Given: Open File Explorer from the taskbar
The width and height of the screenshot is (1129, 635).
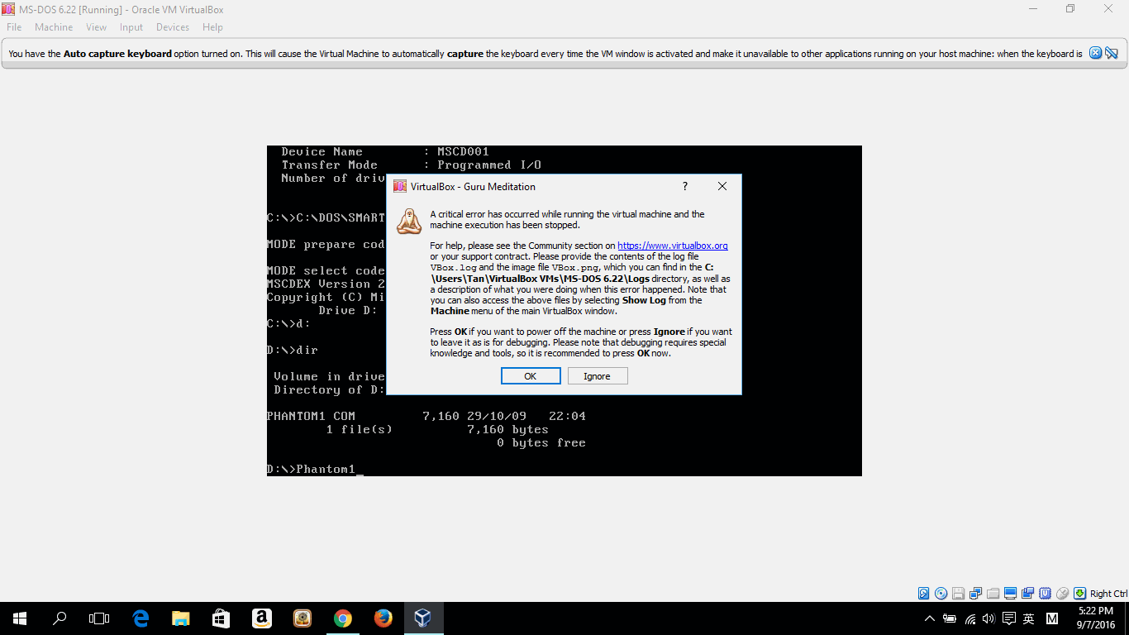Looking at the screenshot, I should tap(180, 618).
